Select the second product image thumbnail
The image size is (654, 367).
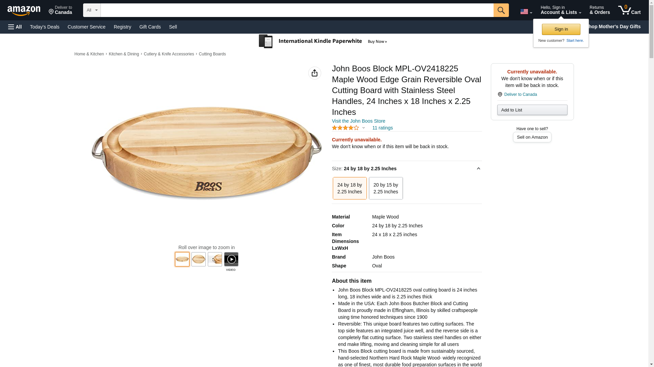(198, 259)
